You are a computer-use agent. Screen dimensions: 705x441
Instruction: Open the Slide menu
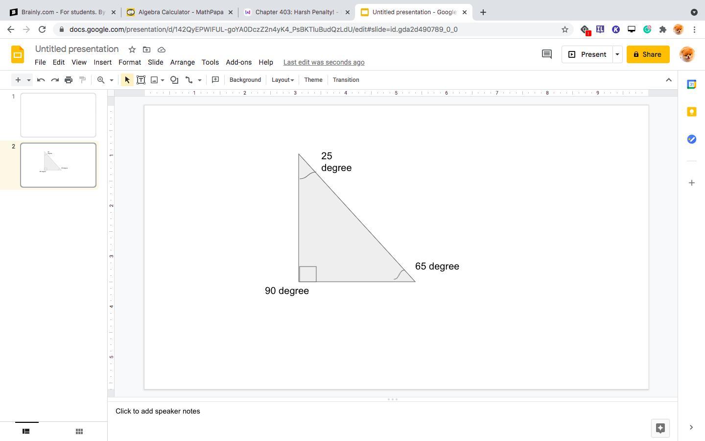click(156, 62)
